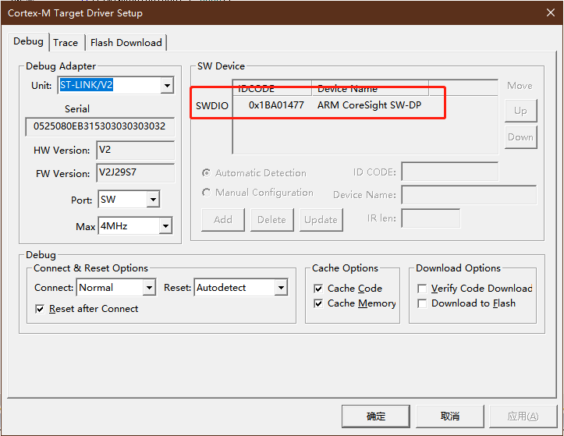Click the Move Up button
564x436 pixels.
[x=521, y=111]
